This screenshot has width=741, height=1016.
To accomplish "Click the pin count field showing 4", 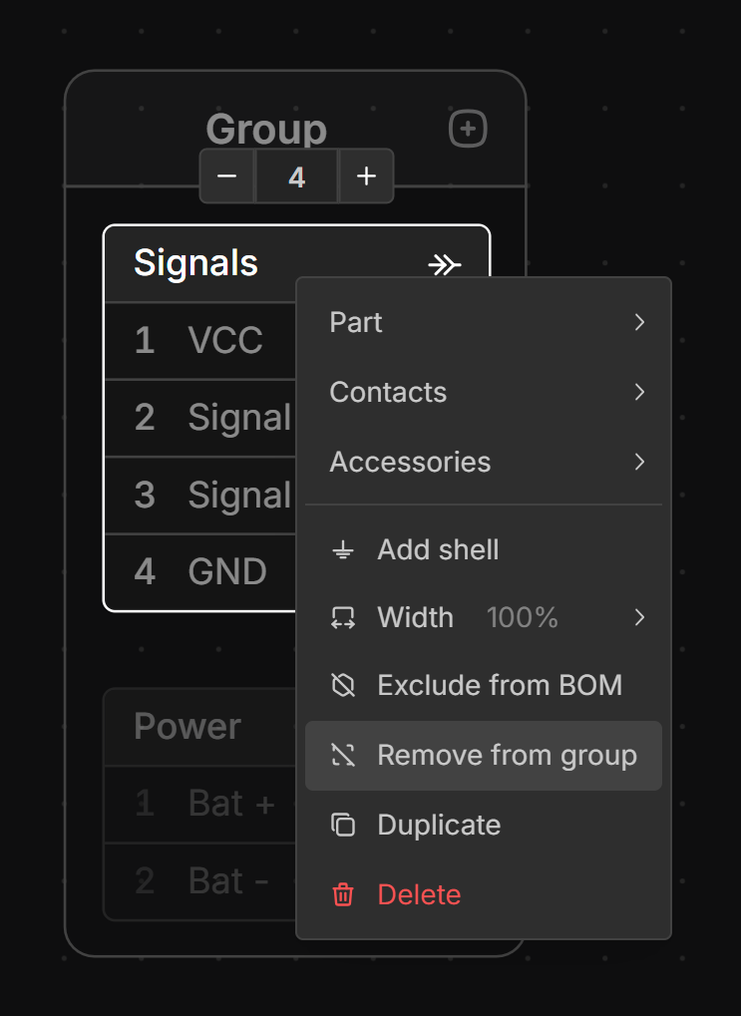I will coord(296,176).
